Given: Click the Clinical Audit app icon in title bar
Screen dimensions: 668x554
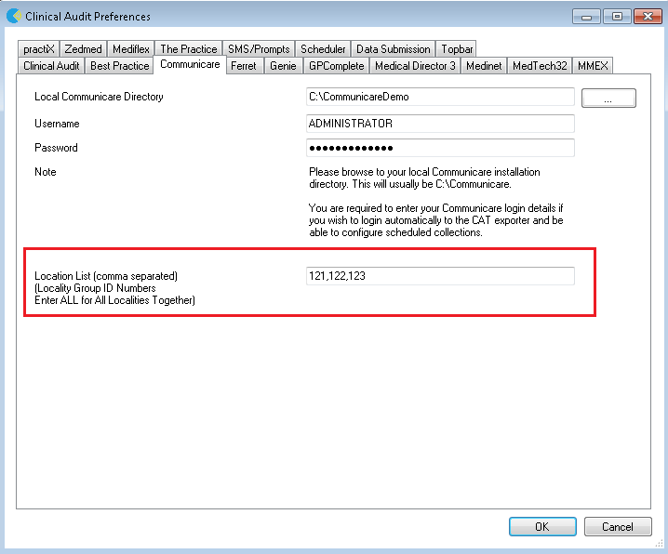Looking at the screenshot, I should coord(14,16).
